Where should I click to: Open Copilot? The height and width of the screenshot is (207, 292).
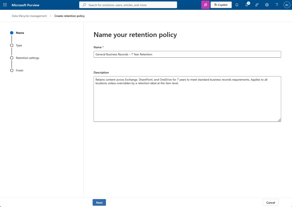(221, 5)
